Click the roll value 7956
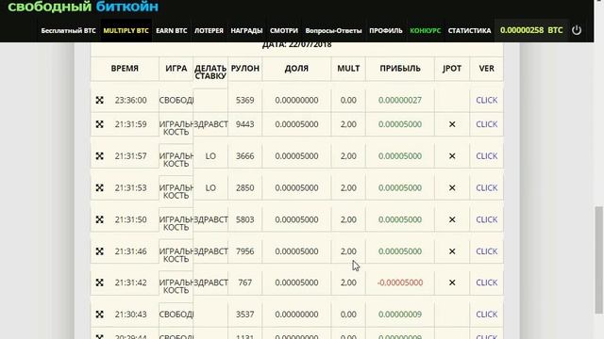This screenshot has height=339, width=604. point(245,251)
